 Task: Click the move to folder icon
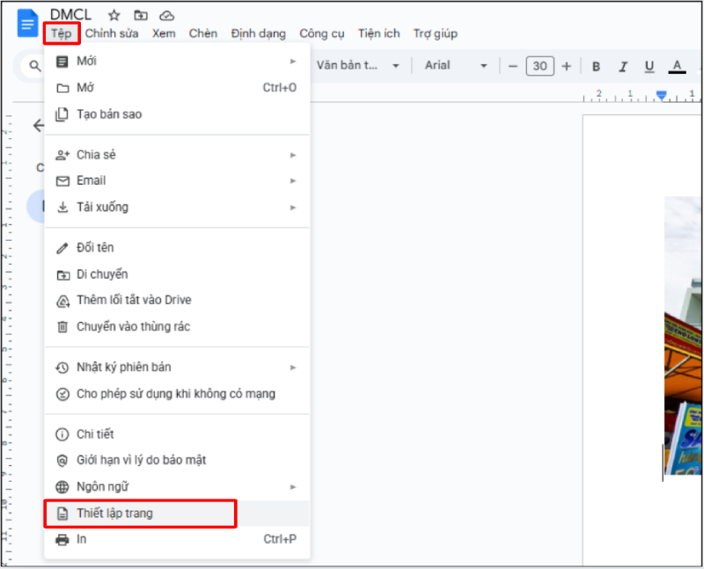click(141, 15)
